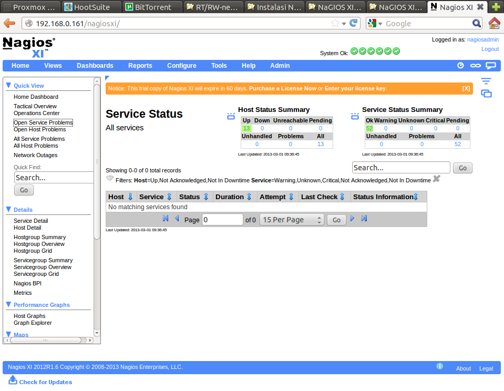Click the overlapping windows popout icon
Viewport: 504px width, 391px height.
click(486, 94)
